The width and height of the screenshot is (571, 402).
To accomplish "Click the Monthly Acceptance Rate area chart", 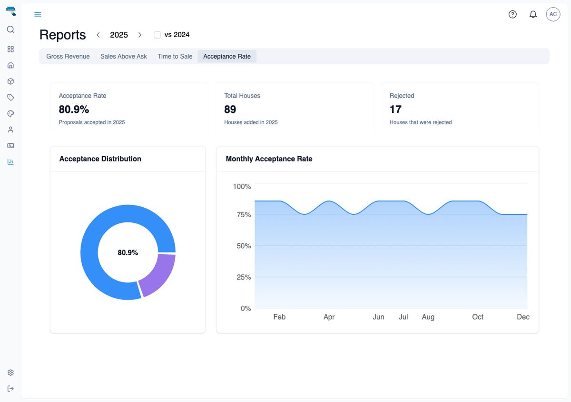I will (391, 254).
